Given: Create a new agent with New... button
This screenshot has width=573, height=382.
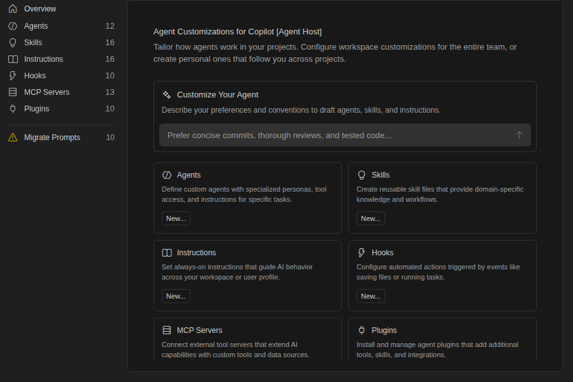Looking at the screenshot, I should [176, 218].
